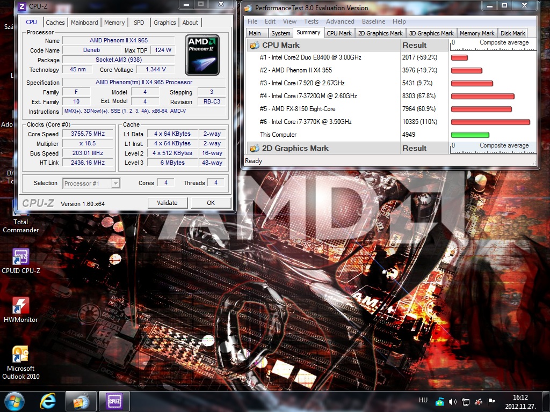550x412 pixels.
Task: Click the CPU Mark section header icon
Action: click(x=254, y=45)
